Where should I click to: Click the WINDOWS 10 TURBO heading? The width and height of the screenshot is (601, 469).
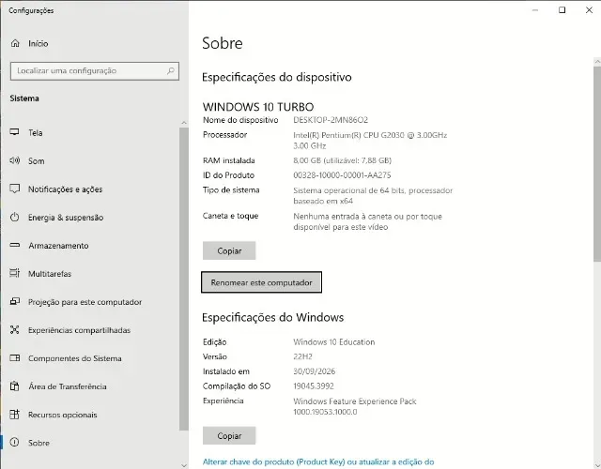point(258,106)
